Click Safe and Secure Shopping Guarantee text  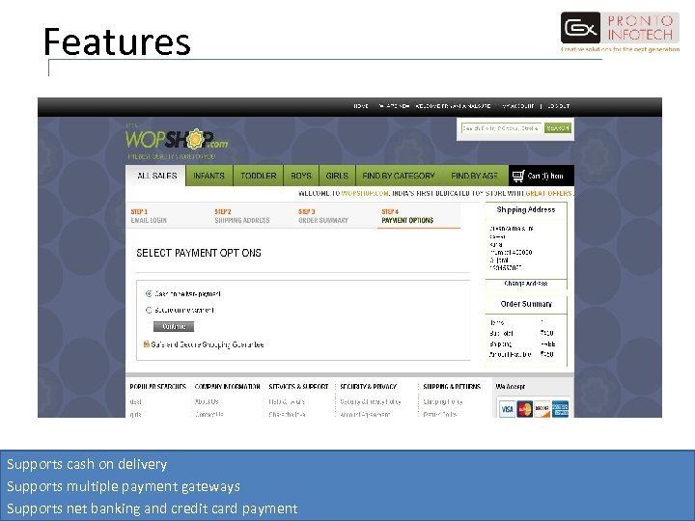[208, 344]
